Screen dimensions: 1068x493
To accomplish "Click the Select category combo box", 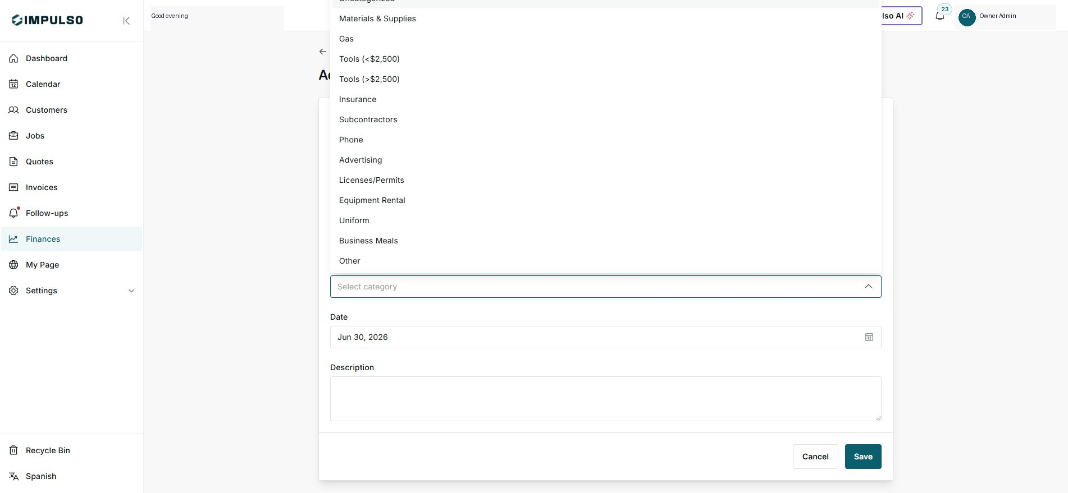I will [606, 287].
